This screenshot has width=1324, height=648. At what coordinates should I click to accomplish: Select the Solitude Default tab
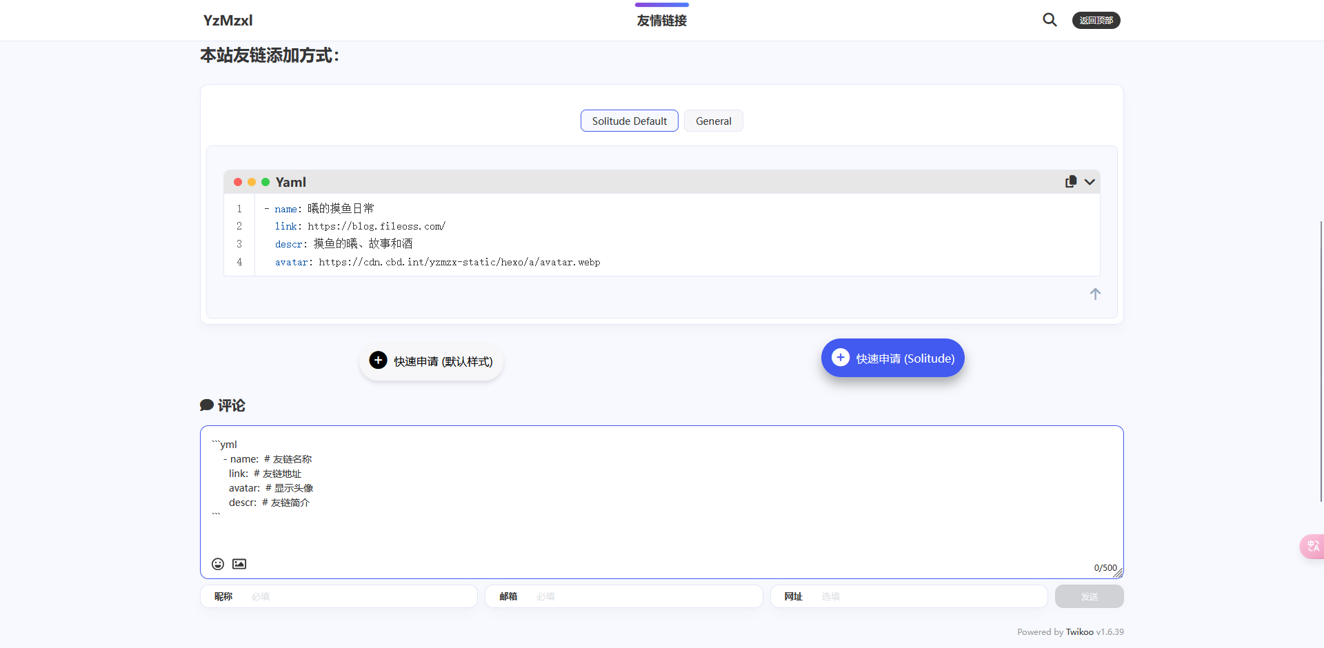(629, 121)
